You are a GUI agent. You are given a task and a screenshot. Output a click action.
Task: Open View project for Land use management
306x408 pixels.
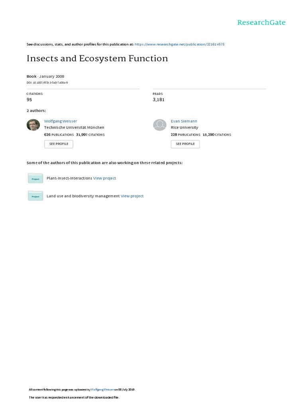132,196
